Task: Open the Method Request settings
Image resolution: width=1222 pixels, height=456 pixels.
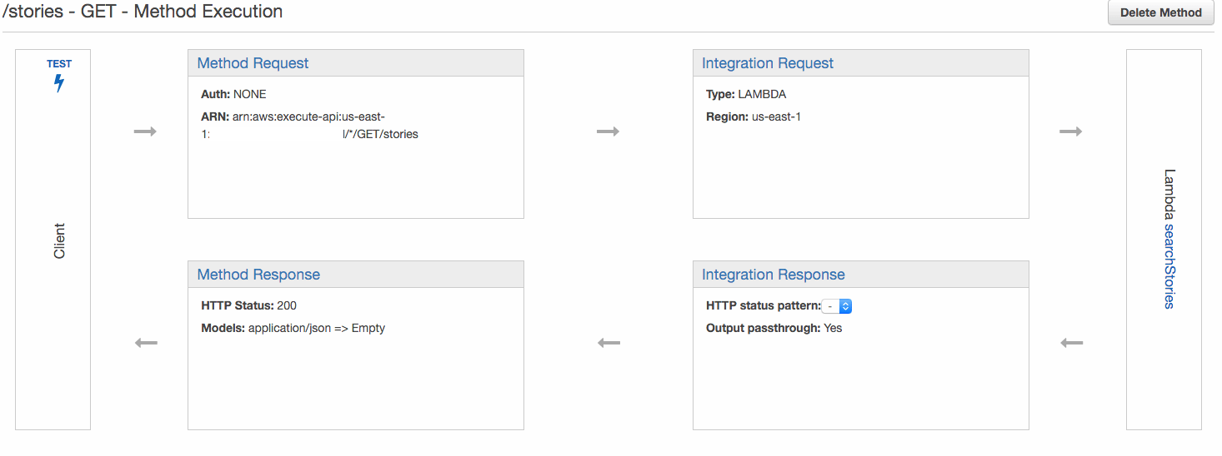Action: click(253, 63)
